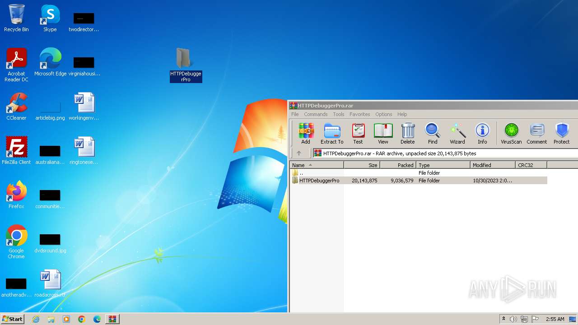578x325 pixels.
Task: Sort list by Size column header
Action: 362,165
